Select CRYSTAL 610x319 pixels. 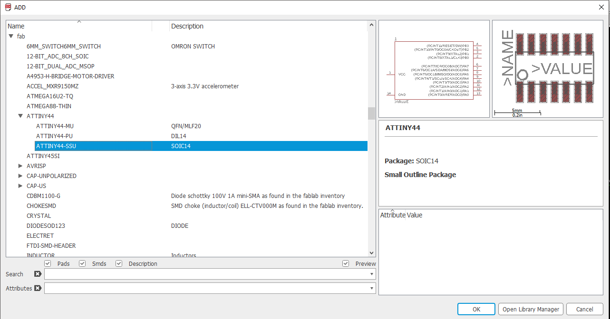(x=39, y=216)
